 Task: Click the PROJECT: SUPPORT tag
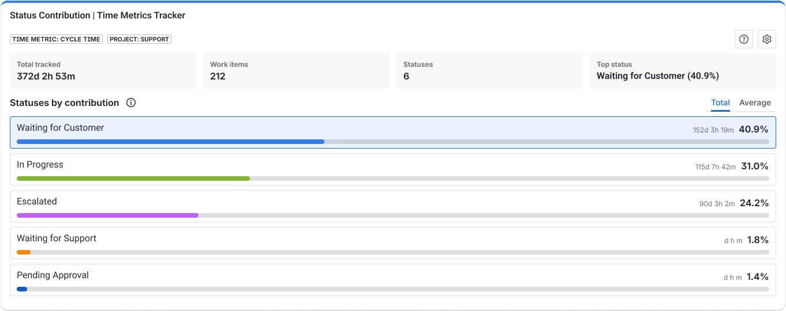click(x=139, y=39)
